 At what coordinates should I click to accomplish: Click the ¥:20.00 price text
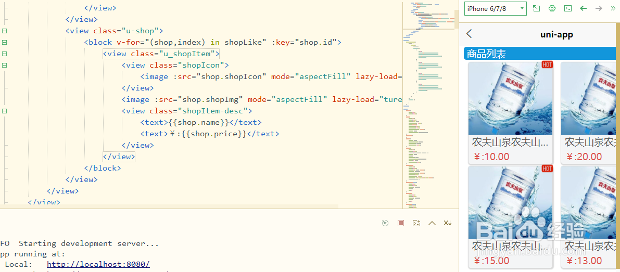(x=584, y=157)
